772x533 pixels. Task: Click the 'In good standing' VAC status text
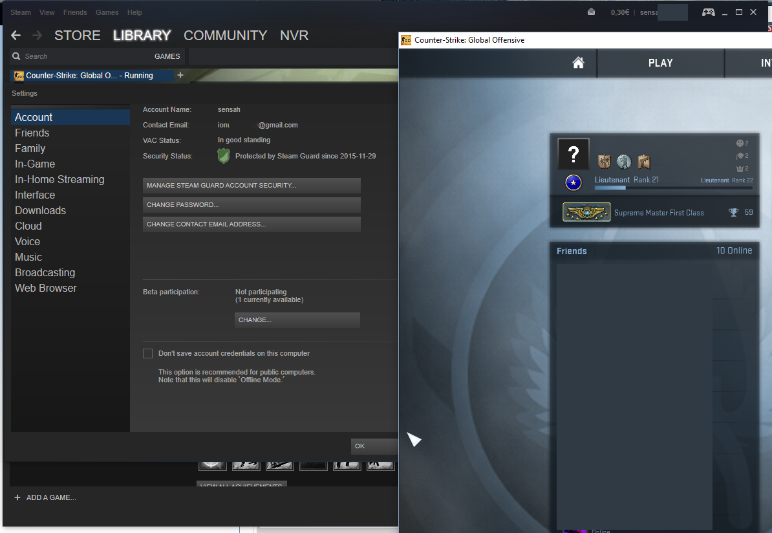244,140
